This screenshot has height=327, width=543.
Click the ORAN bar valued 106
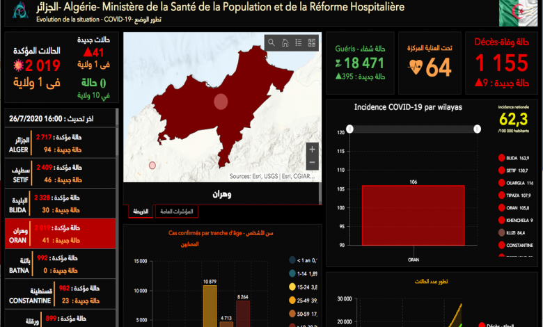[x=413, y=216]
